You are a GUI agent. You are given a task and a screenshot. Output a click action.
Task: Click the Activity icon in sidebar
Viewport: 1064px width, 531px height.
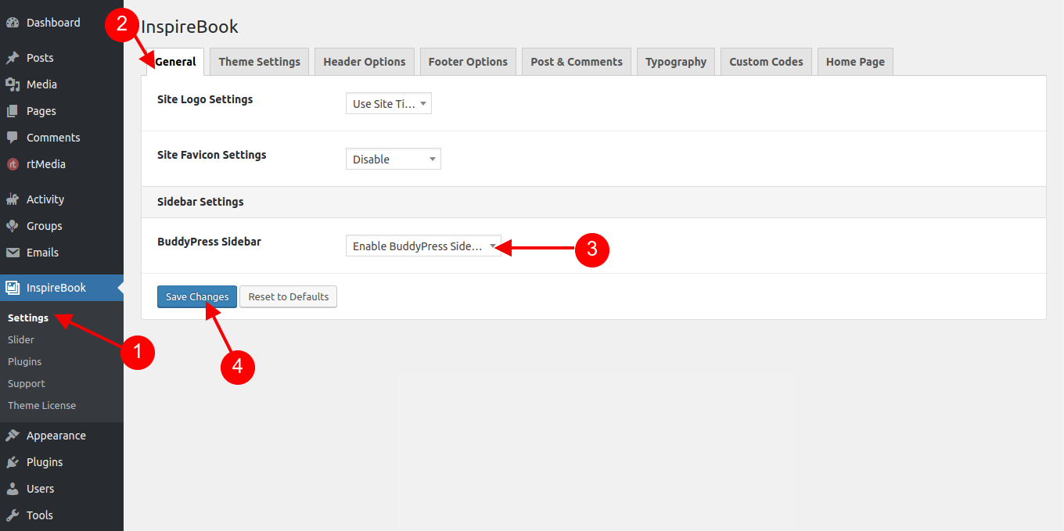[13, 199]
